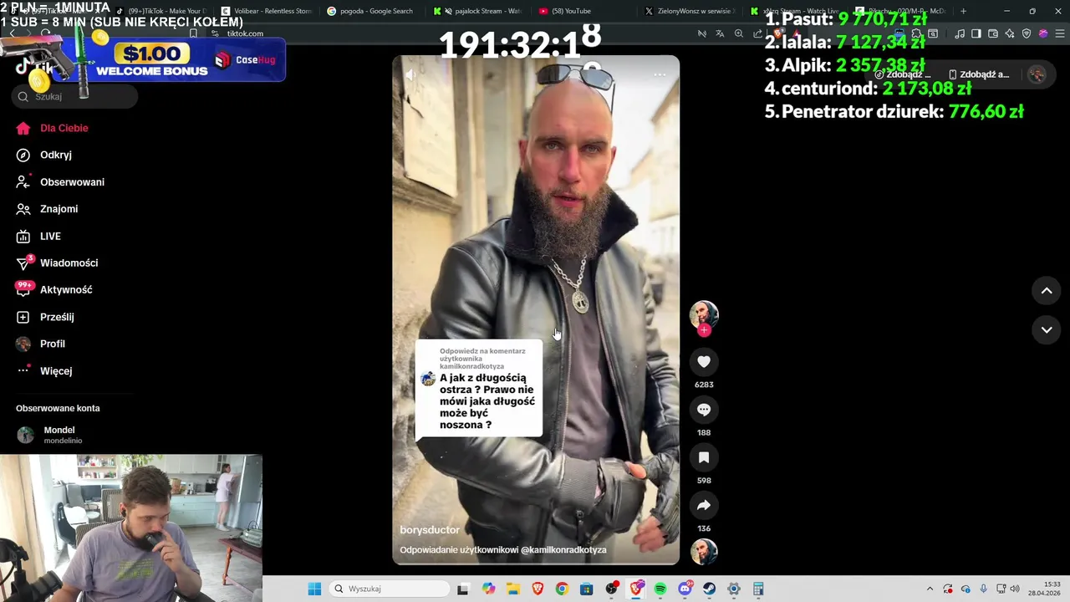
Task: Open Calculator from the taskbar
Action: point(758,589)
